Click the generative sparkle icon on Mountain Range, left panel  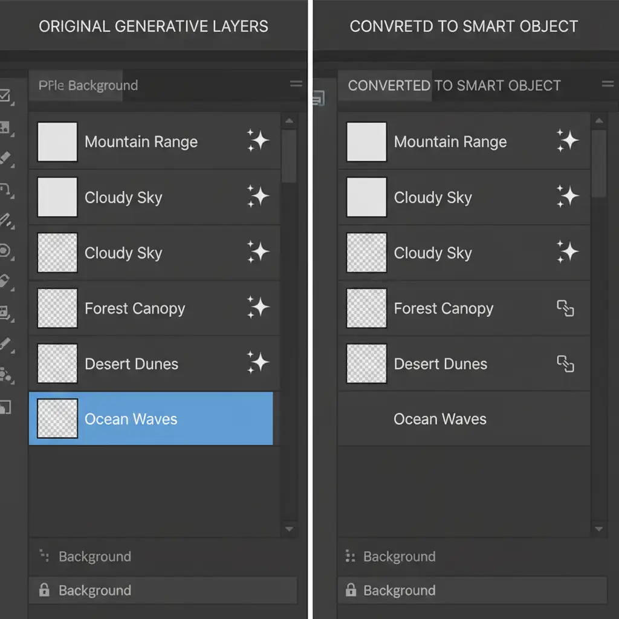pos(258,141)
